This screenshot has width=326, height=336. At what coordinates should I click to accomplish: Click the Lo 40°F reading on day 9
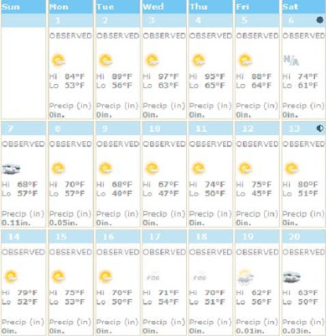tap(114, 193)
